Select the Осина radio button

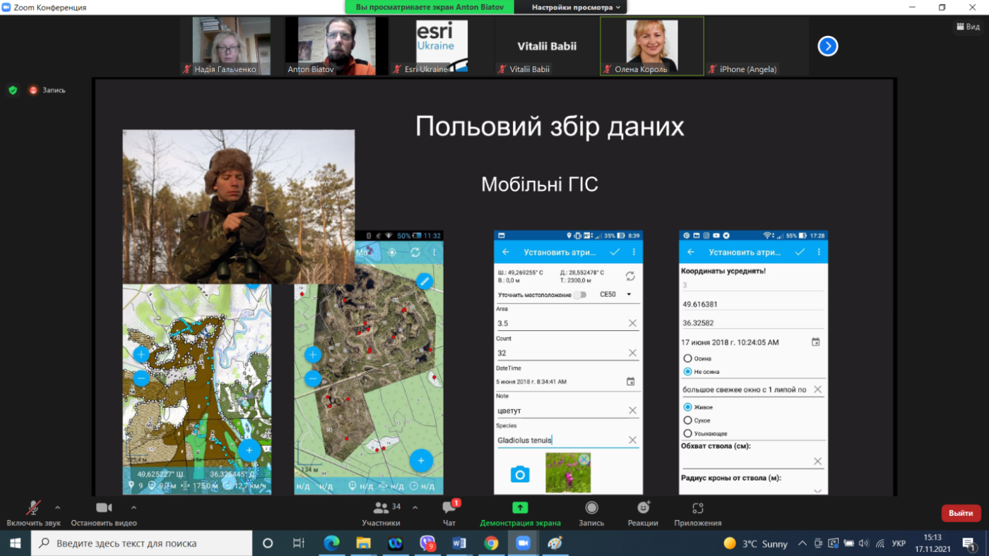click(688, 358)
